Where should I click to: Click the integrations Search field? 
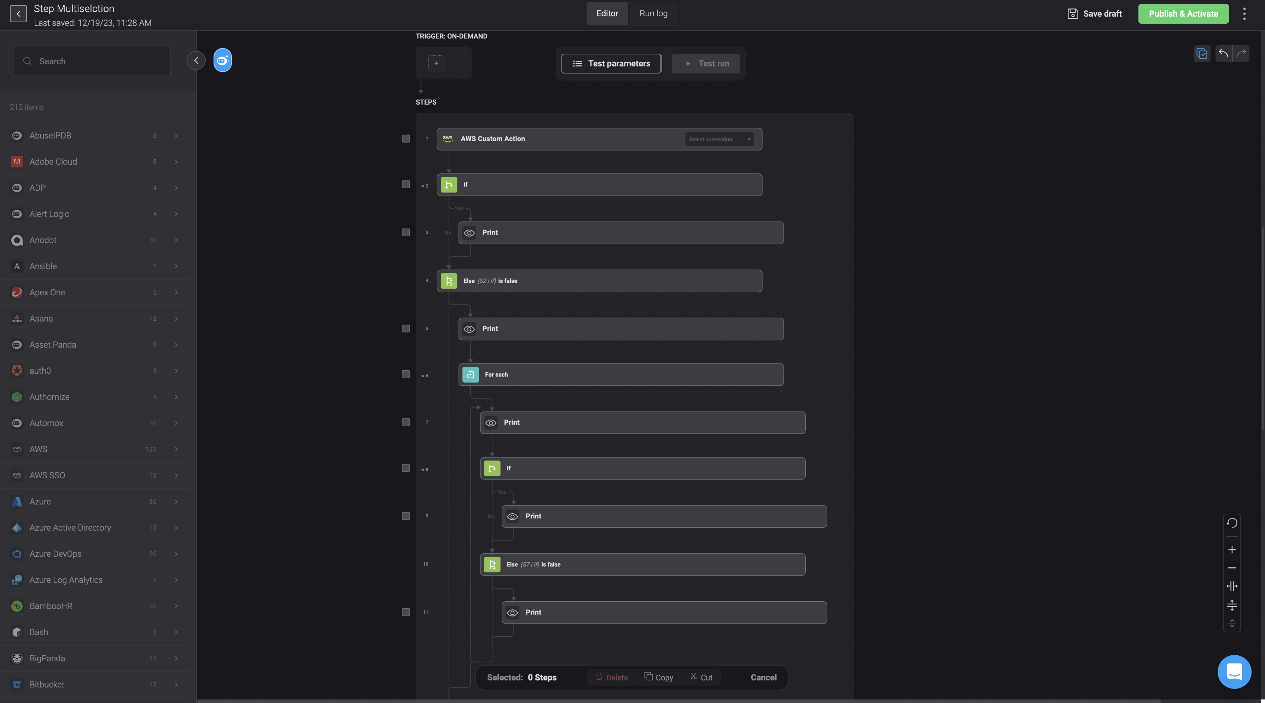coord(92,61)
